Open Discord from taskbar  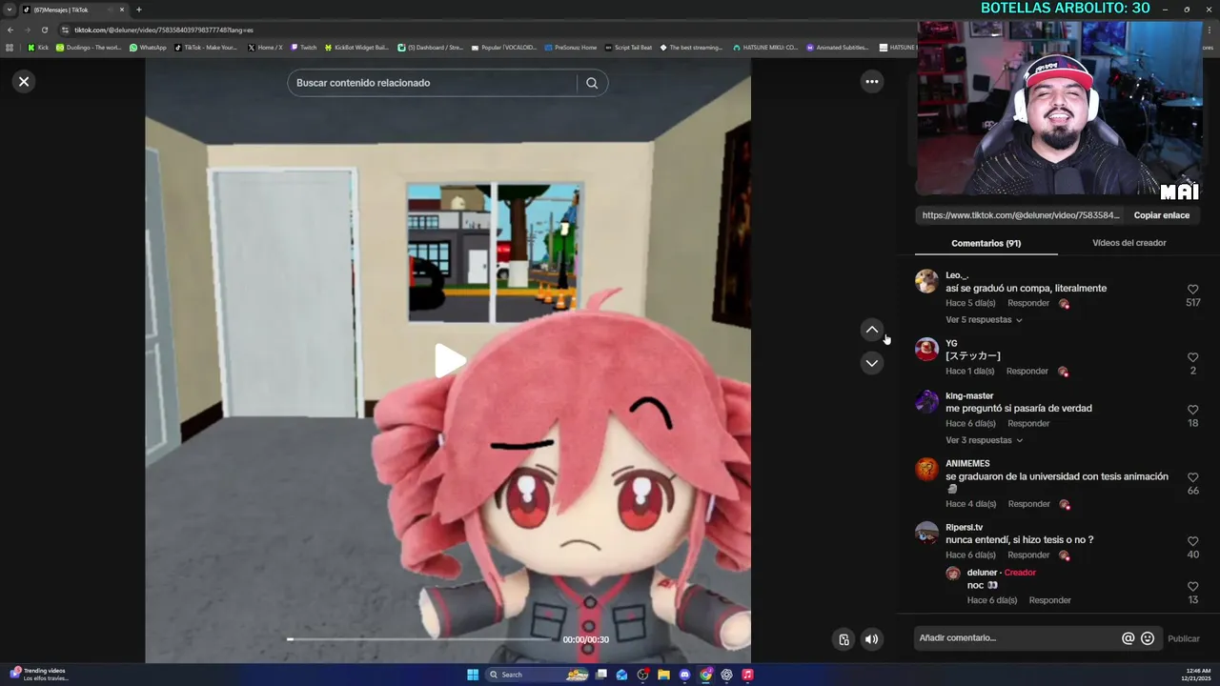(684, 675)
